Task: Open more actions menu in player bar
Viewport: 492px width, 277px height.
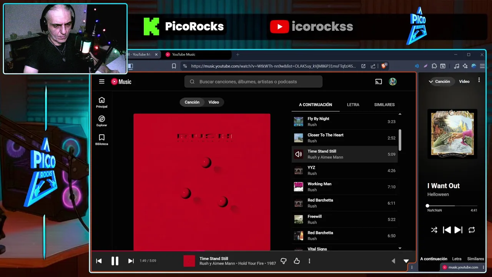Action: (309, 261)
